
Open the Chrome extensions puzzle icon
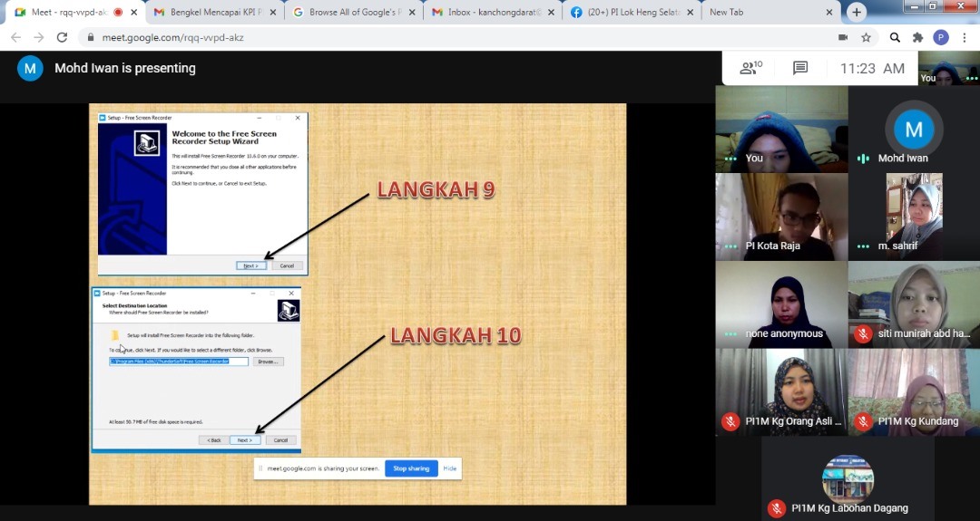click(917, 37)
